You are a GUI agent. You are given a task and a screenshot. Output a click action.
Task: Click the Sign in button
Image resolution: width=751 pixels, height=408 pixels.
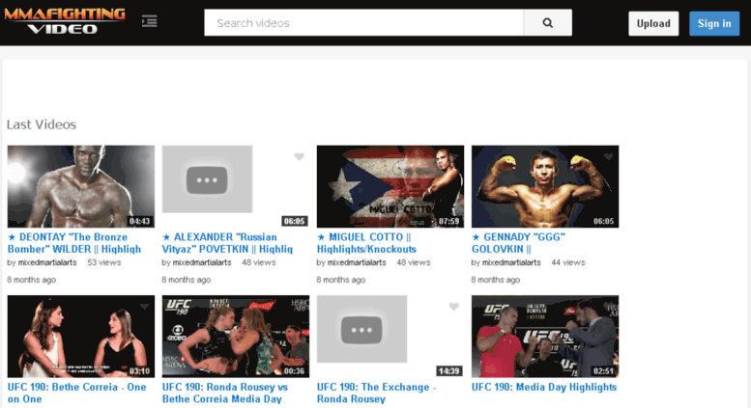[x=714, y=23]
